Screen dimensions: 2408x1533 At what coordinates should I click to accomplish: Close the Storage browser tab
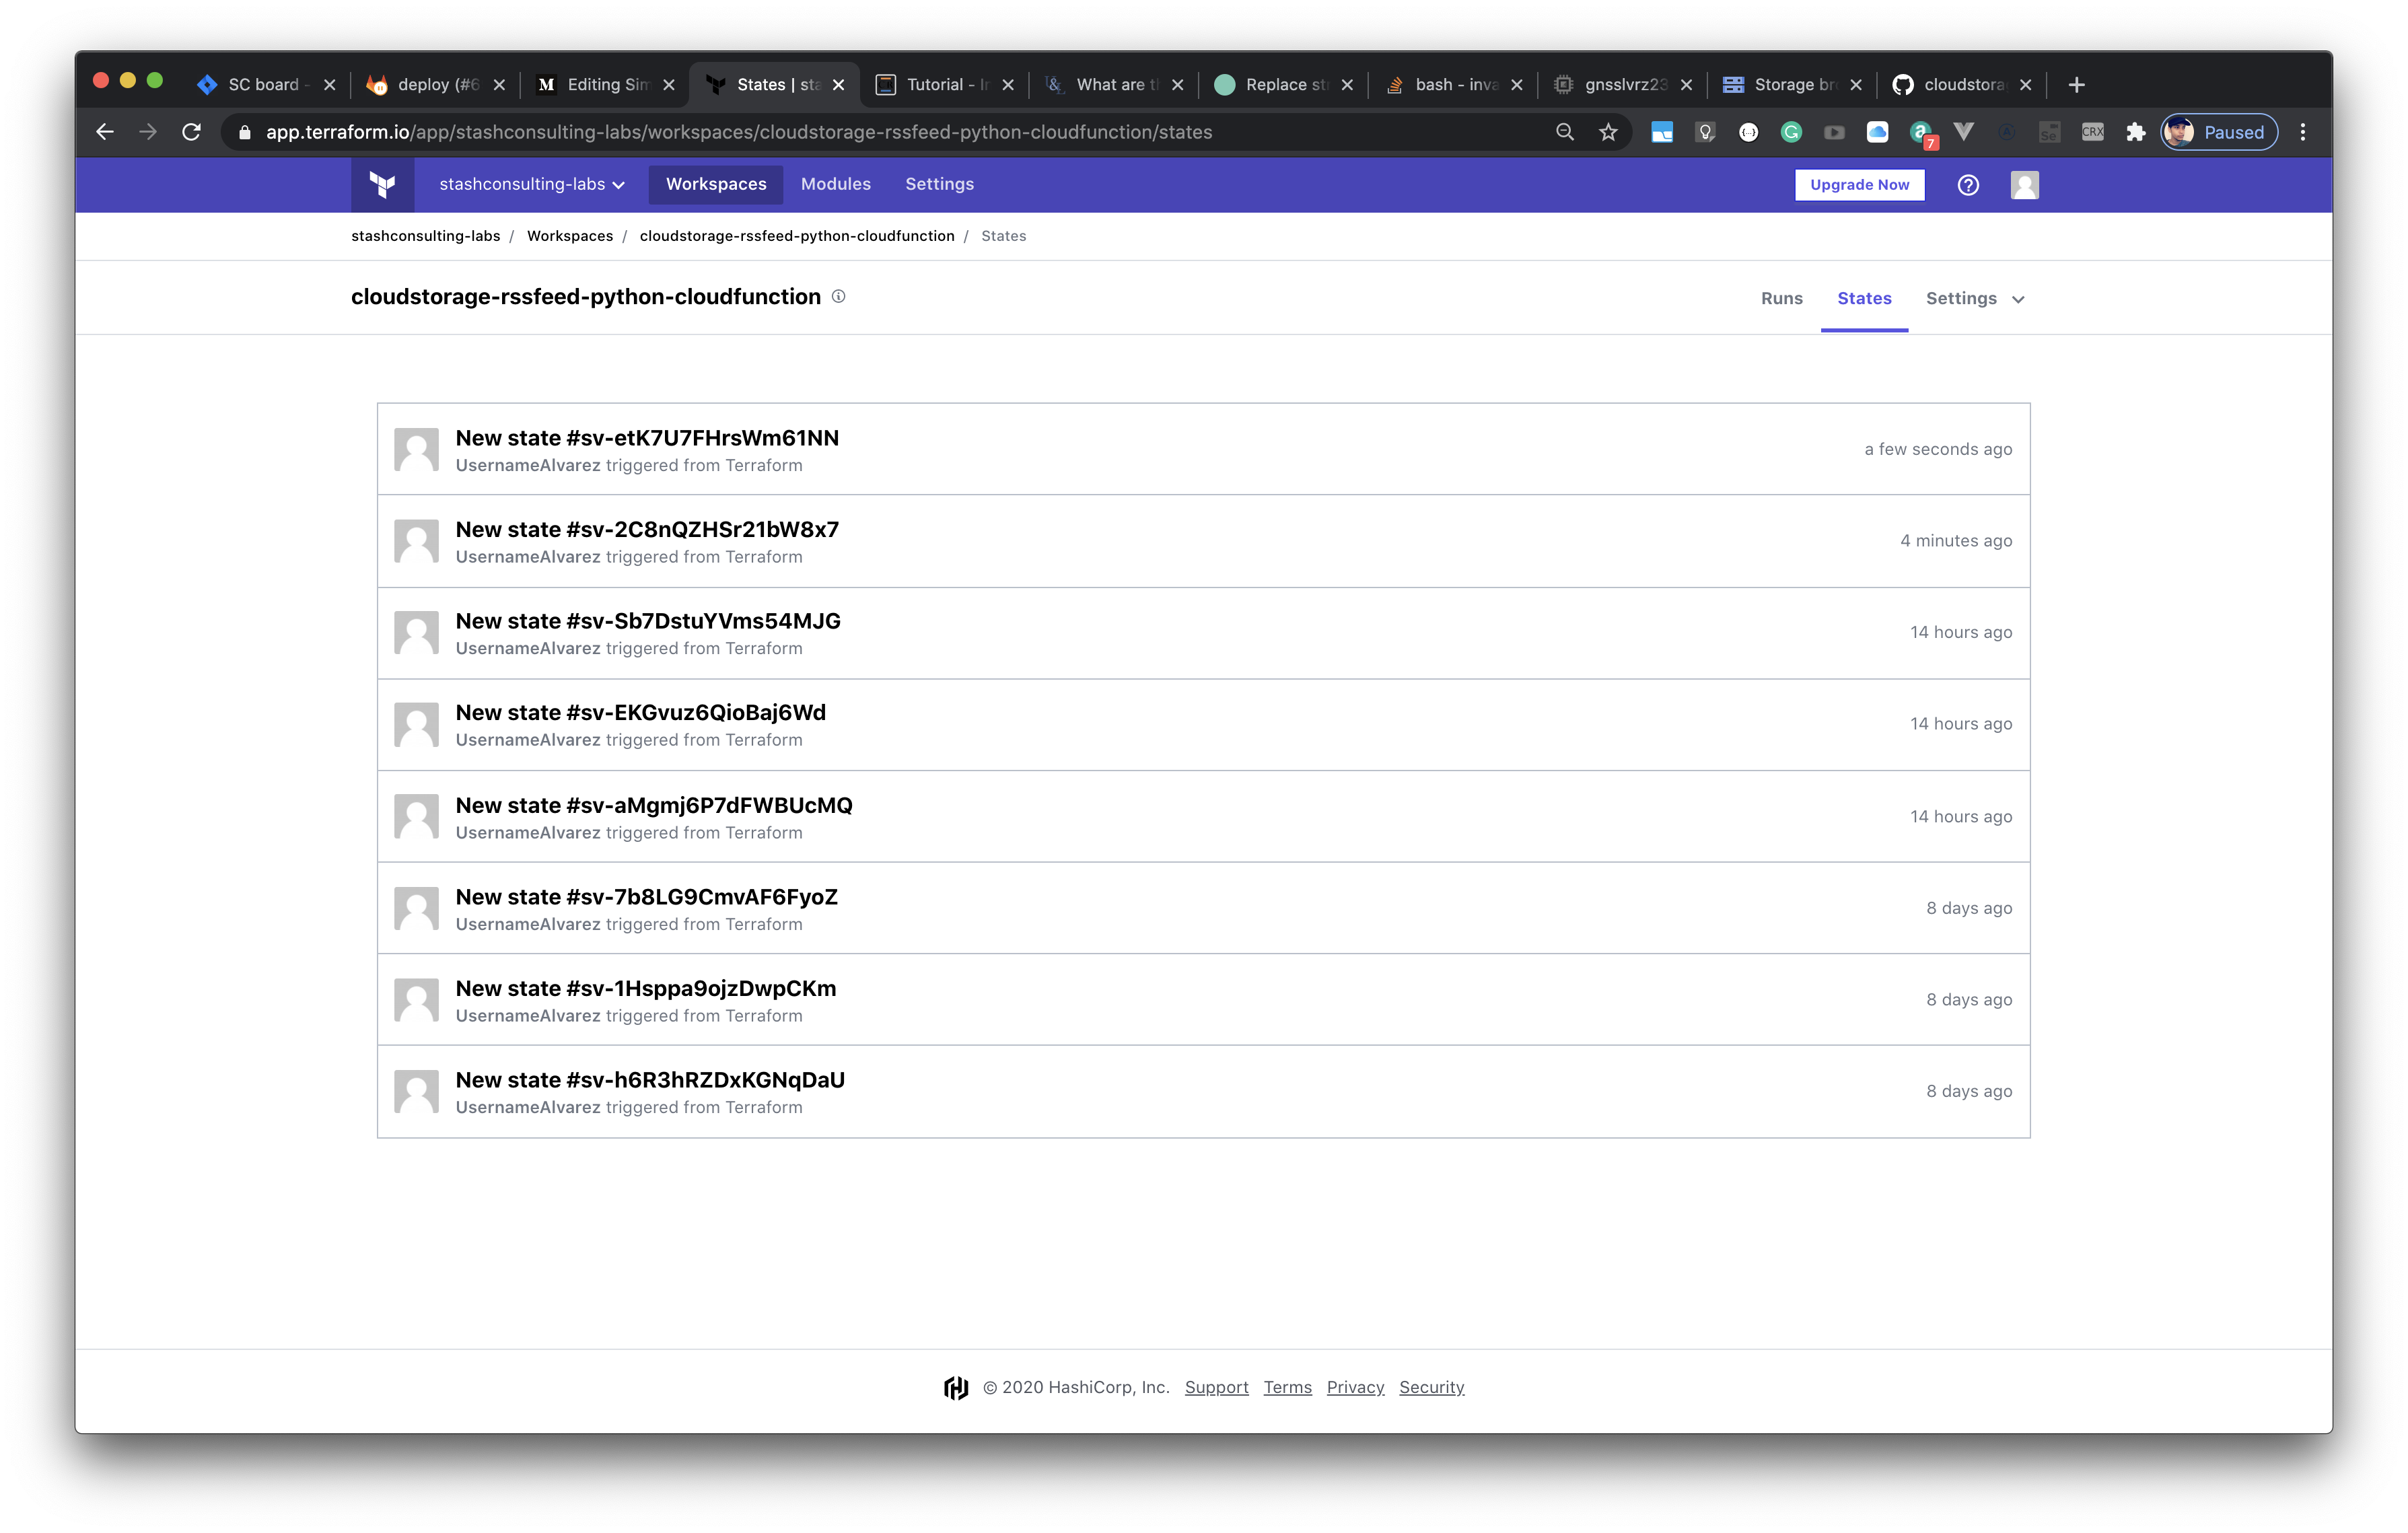coord(1855,85)
